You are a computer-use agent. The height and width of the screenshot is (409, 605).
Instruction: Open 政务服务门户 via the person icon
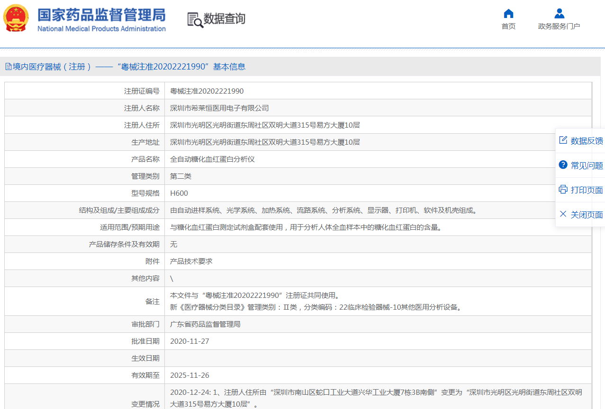tap(559, 13)
